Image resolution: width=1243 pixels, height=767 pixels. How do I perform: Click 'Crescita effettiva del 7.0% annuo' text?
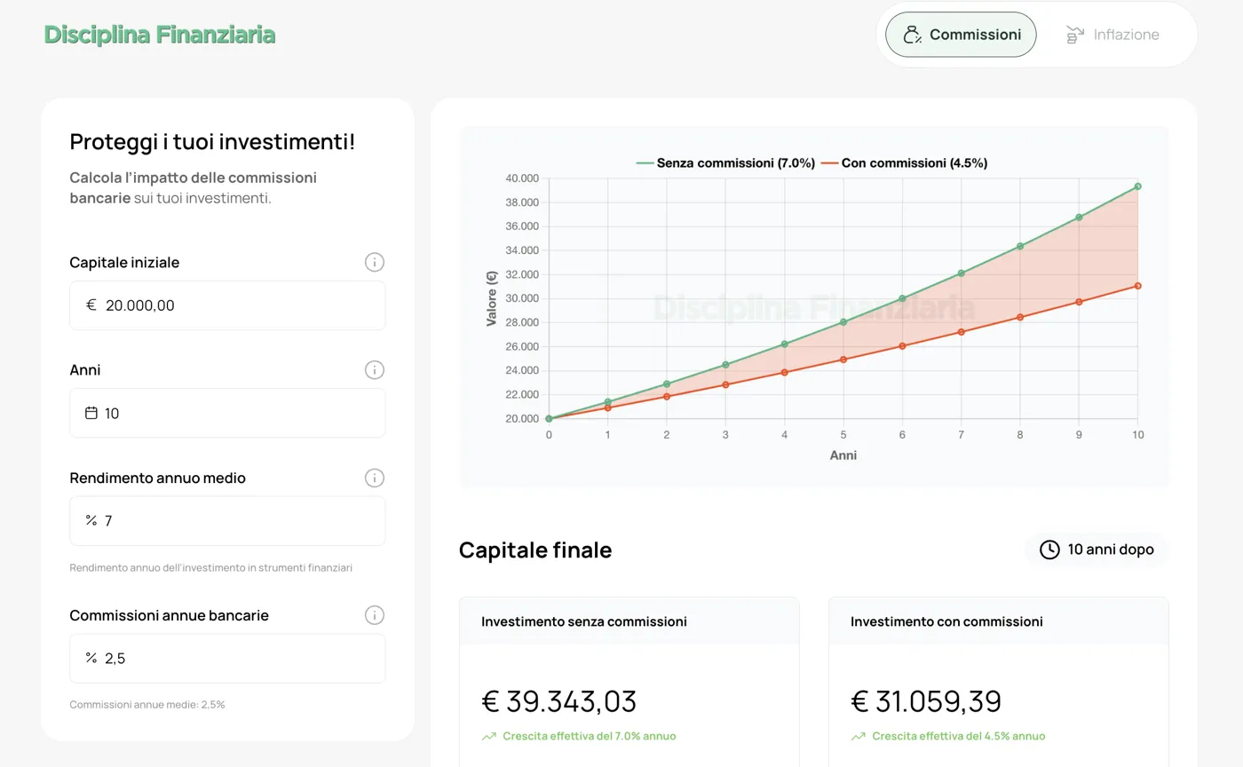590,736
